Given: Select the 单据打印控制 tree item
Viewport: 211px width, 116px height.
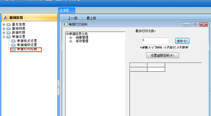Looking at the screenshot, I should point(27,49).
